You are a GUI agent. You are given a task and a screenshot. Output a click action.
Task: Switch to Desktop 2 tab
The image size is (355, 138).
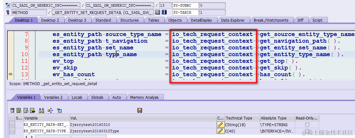(50, 20)
